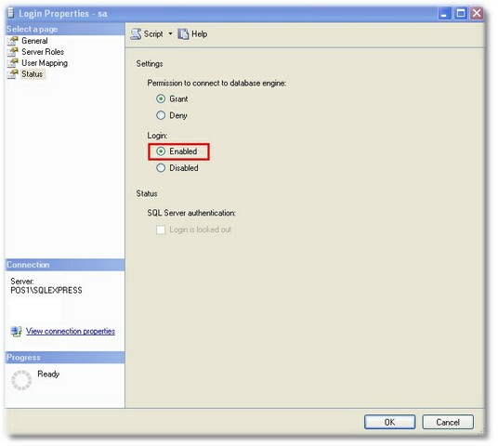Click the User Mapping page icon
Image resolution: width=498 pixels, height=446 pixels.
pyautogui.click(x=13, y=63)
